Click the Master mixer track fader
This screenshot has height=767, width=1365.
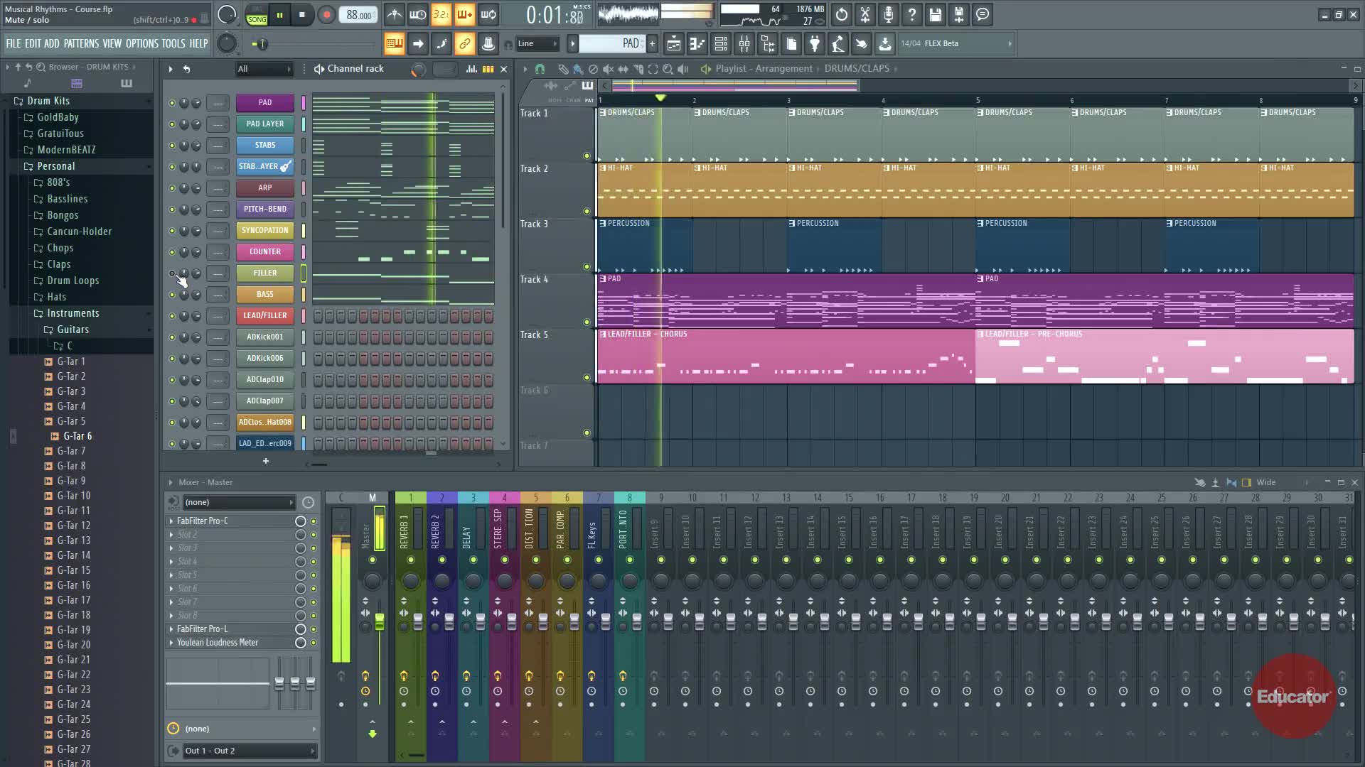(379, 623)
